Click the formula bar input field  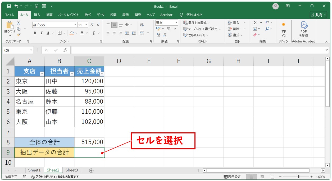pyautogui.click(x=198, y=50)
